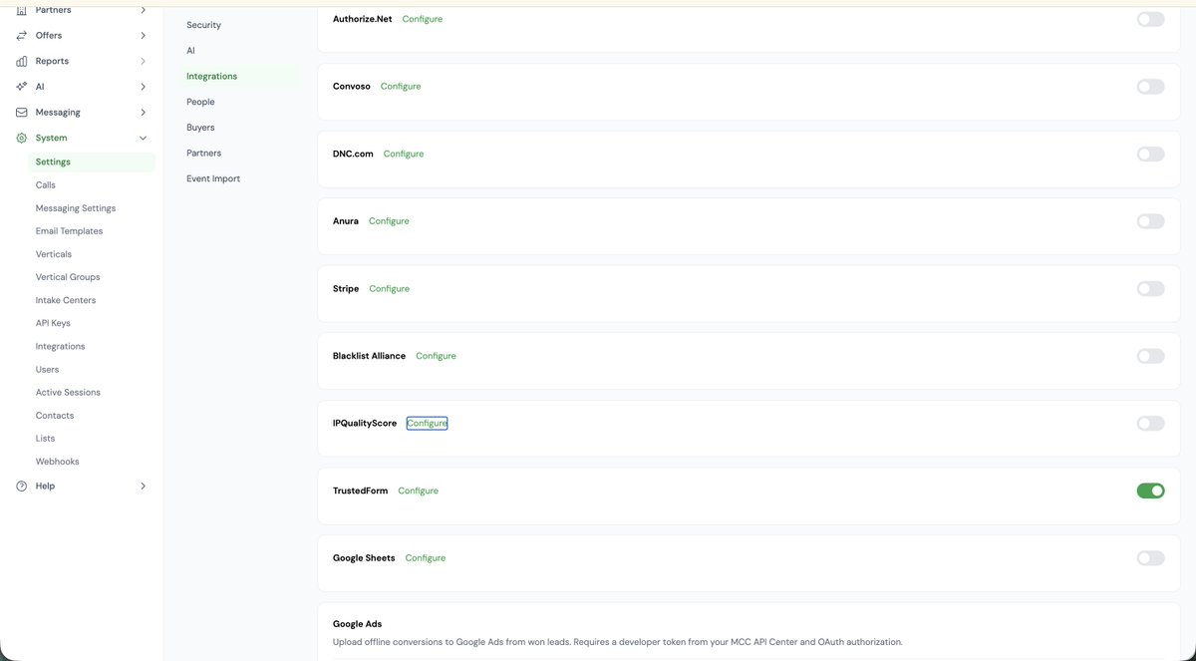Open Lists in sidebar
The height and width of the screenshot is (661, 1196).
46,439
